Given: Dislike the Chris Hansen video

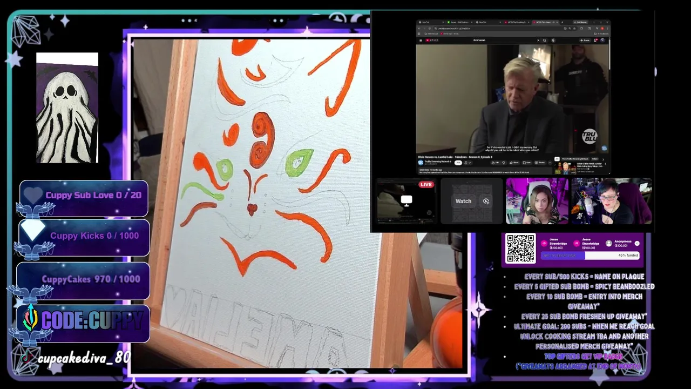Looking at the screenshot, I should click(504, 163).
